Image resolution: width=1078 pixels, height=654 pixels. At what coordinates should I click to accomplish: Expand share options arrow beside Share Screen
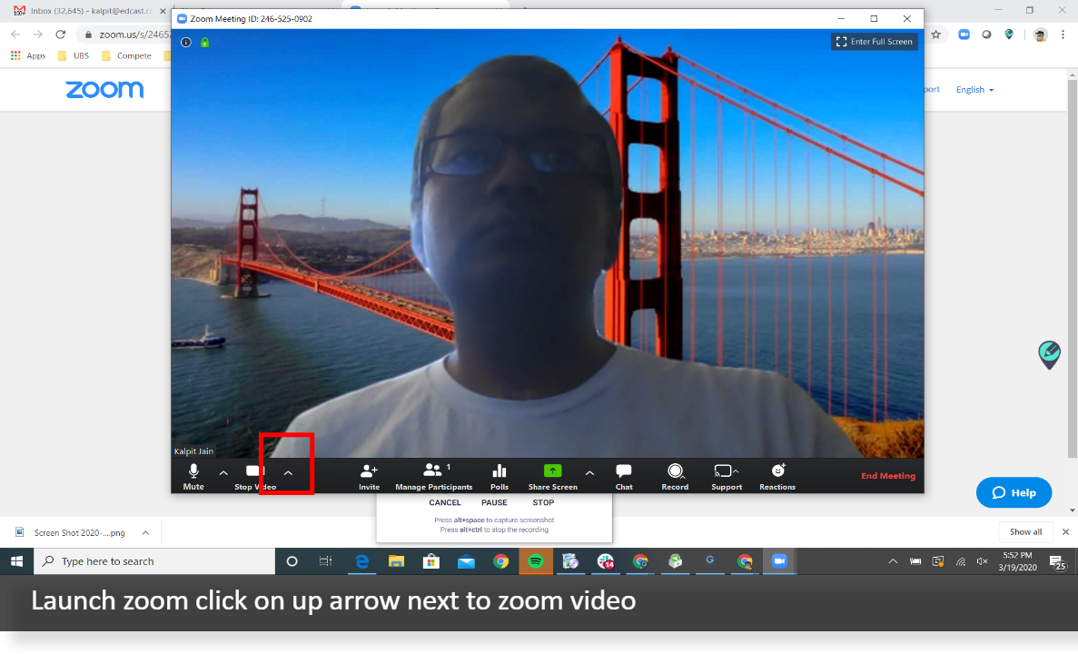(589, 473)
